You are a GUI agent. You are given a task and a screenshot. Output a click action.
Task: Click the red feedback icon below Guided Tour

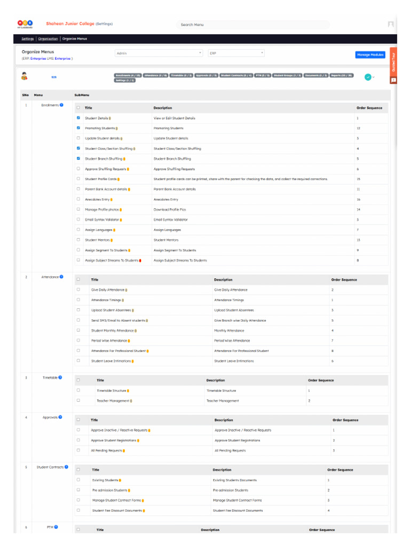coord(393,80)
